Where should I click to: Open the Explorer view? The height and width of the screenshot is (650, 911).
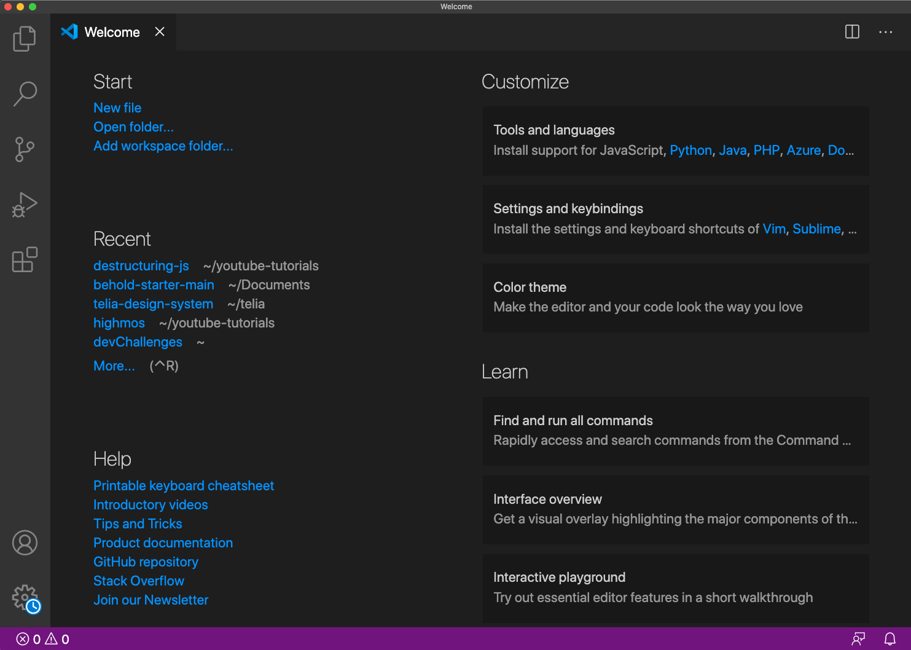point(24,38)
